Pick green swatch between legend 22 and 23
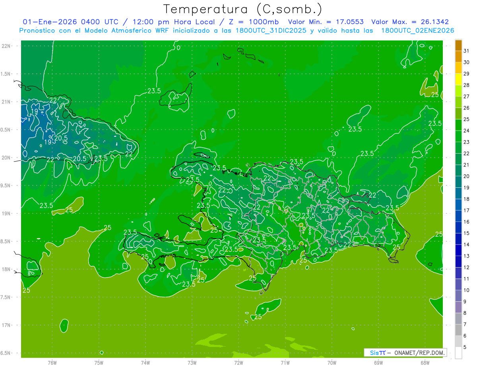Image resolution: width=477 pixels, height=368 pixels. 458,148
